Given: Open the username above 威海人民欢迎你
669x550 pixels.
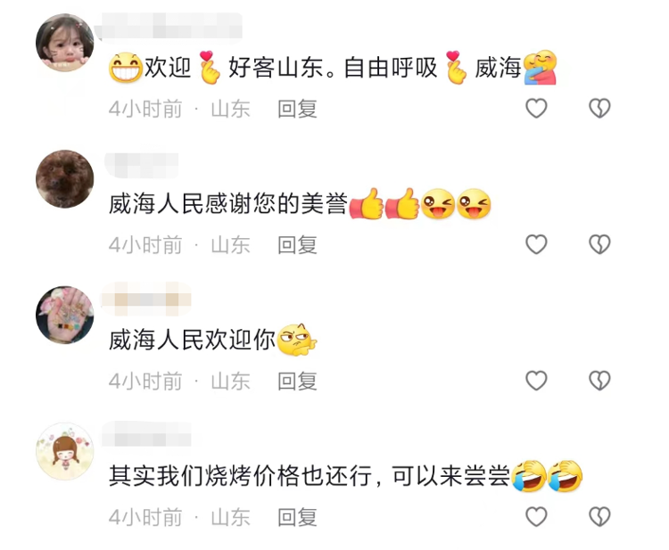Looking at the screenshot, I should 146,300.
